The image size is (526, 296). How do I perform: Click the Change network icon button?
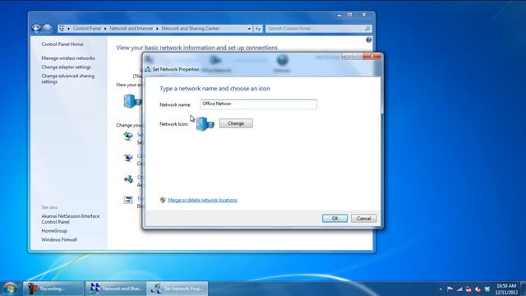click(x=236, y=123)
